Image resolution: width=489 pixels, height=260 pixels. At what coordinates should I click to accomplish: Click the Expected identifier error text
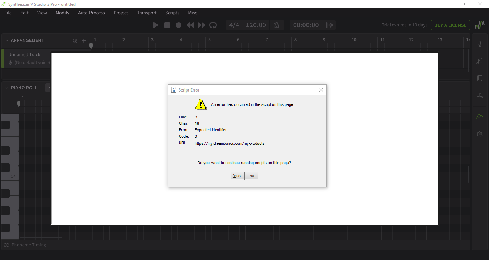pyautogui.click(x=210, y=130)
